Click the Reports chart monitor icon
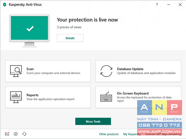The width and height of the screenshot is (186, 139). 16,97
